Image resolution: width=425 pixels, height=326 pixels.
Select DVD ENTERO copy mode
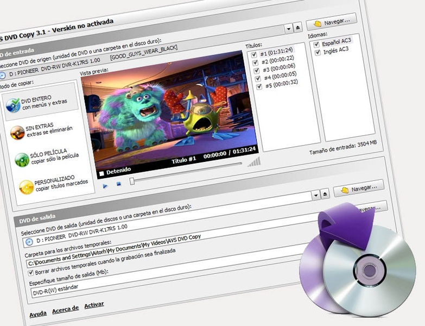[40, 102]
